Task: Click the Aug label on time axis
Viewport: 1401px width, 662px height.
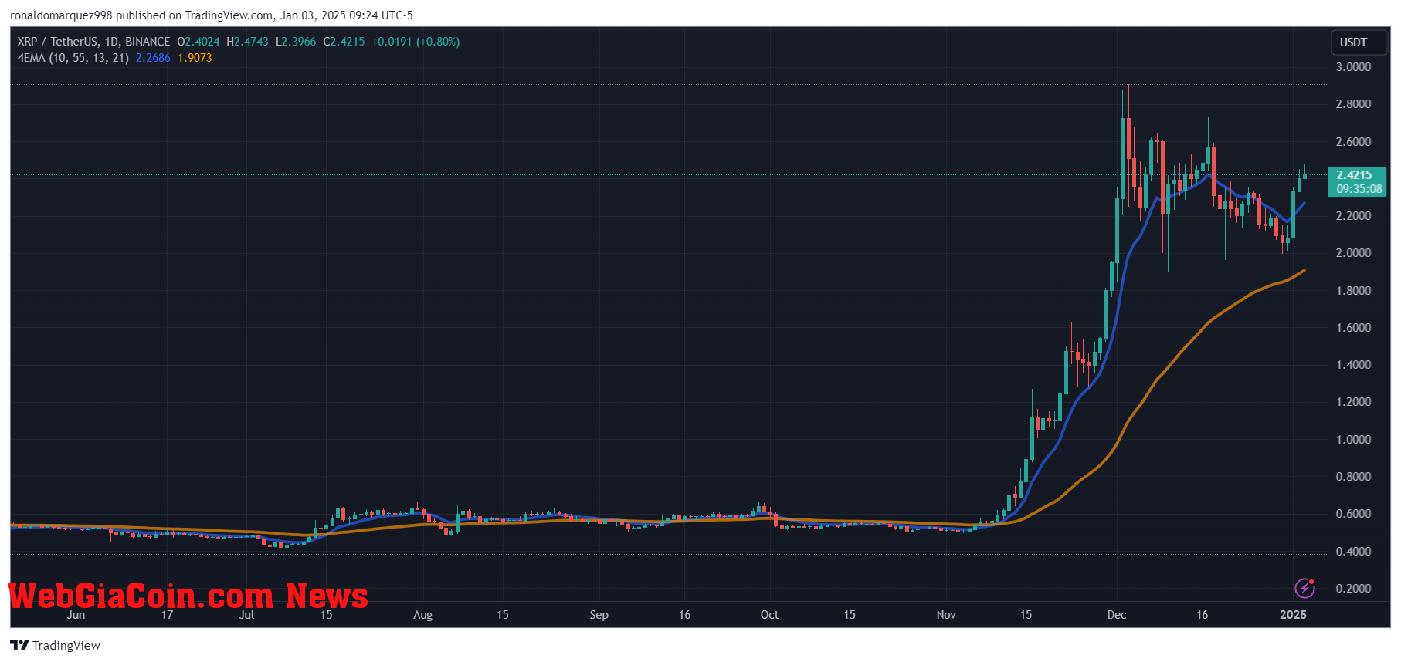Action: point(422,615)
